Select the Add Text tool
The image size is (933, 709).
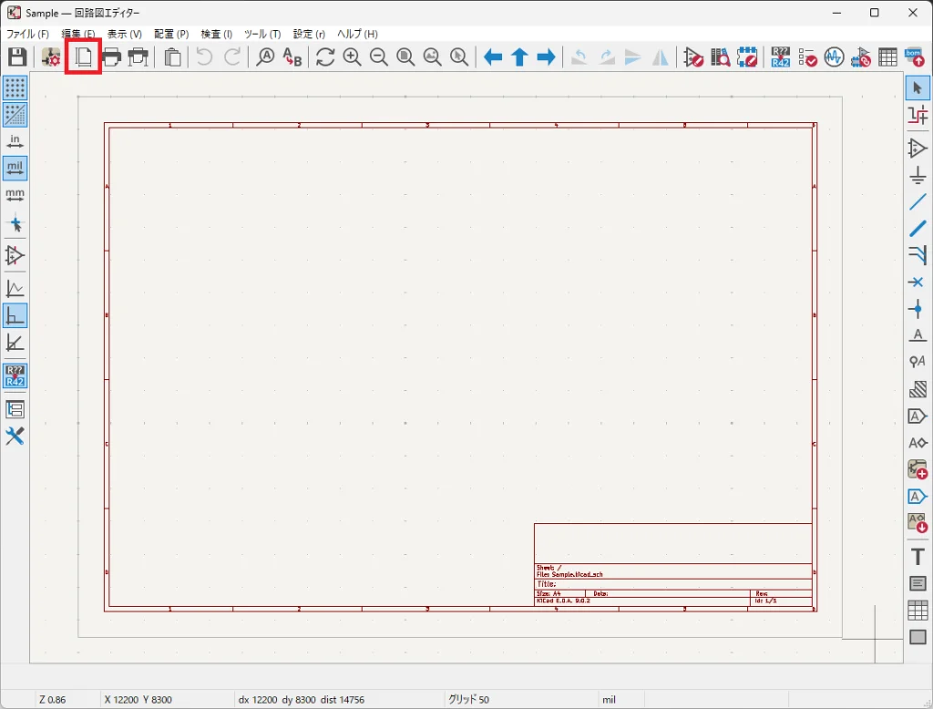point(918,557)
